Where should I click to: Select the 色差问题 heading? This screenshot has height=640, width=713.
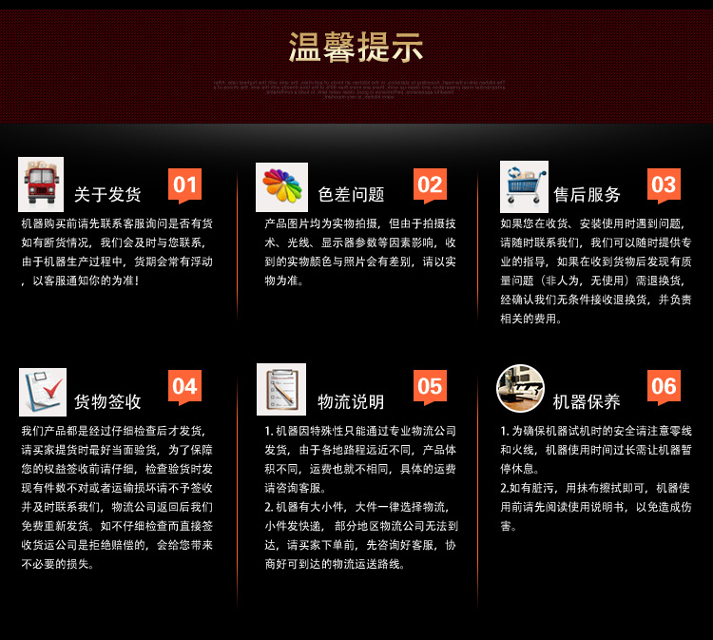[351, 195]
